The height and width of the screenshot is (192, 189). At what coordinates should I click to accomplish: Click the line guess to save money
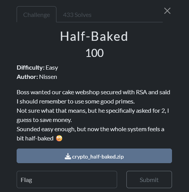point(44,120)
